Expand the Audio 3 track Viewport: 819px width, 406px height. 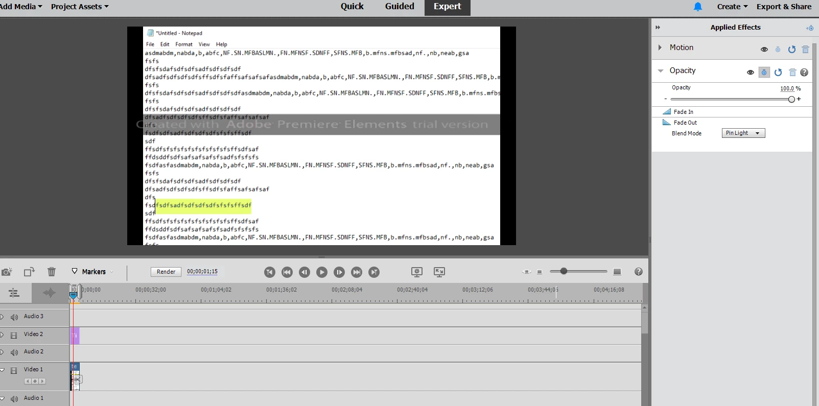(2, 317)
